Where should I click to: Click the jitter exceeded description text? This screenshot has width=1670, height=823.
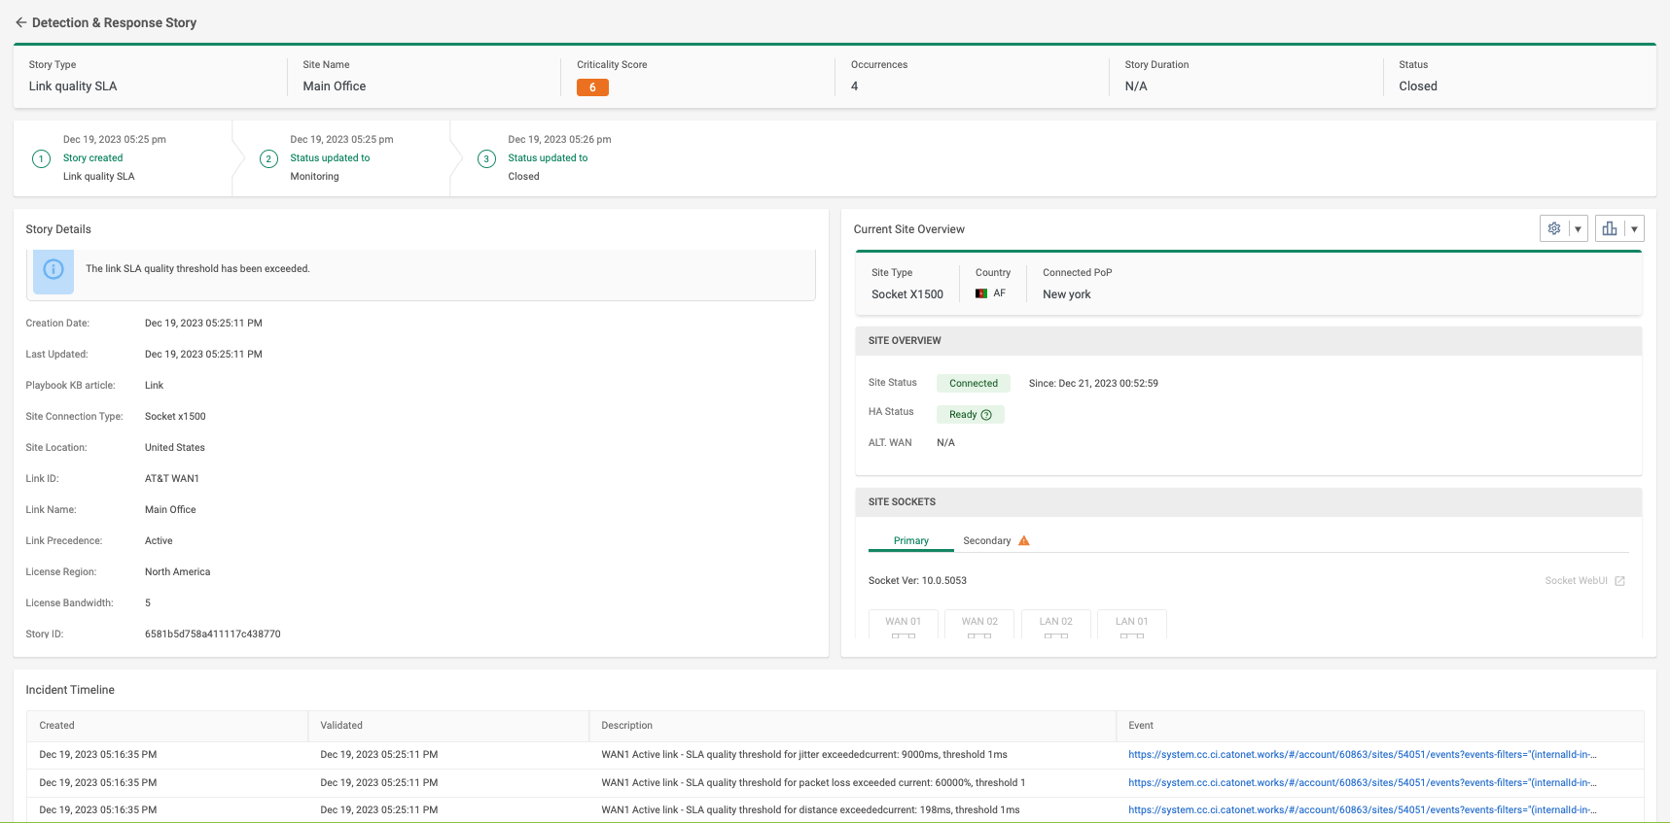804,755
